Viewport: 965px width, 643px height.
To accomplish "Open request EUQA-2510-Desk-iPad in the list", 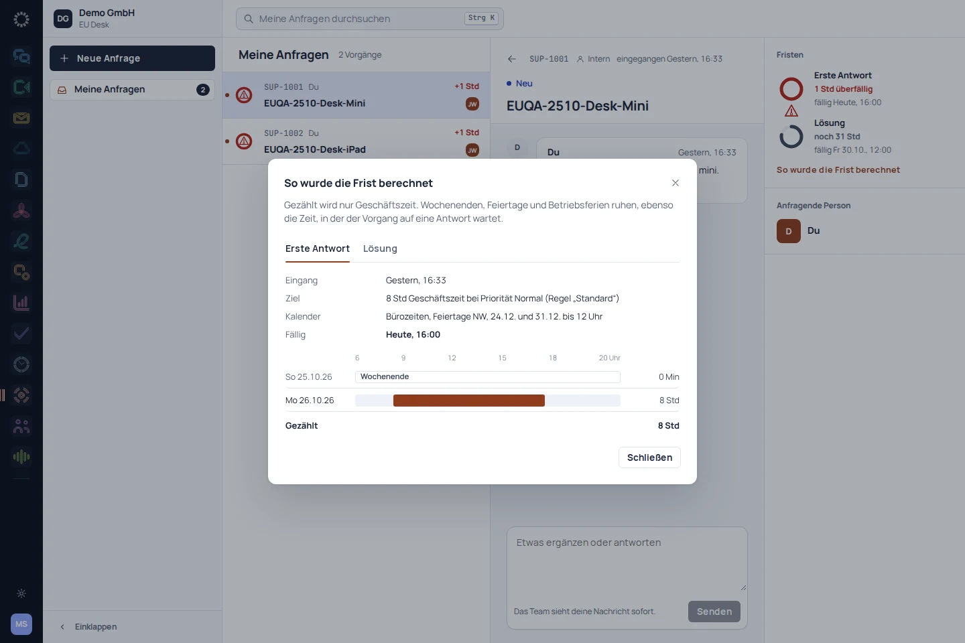I will pos(356,141).
